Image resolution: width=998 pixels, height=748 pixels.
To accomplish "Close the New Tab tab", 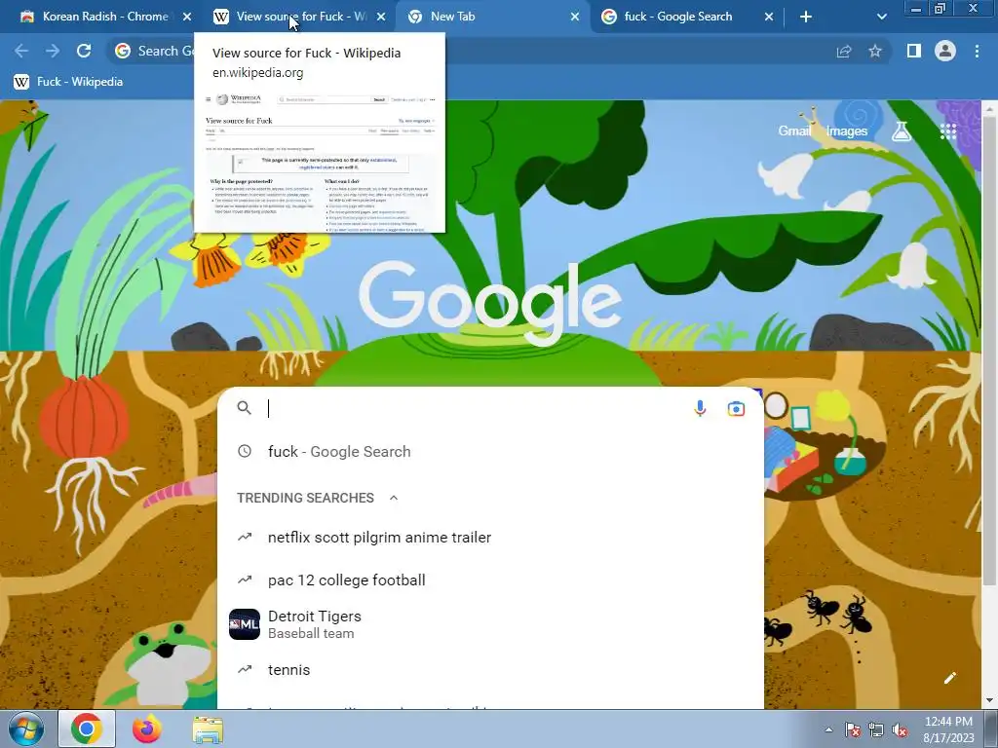I will pyautogui.click(x=575, y=18).
